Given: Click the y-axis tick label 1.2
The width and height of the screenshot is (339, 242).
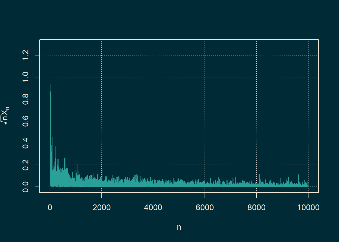Looking at the screenshot, I should (x=25, y=55).
